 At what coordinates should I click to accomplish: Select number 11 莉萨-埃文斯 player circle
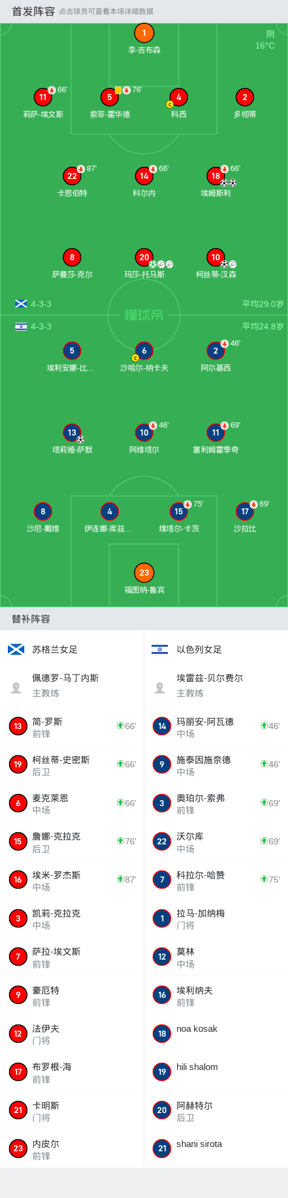43,97
